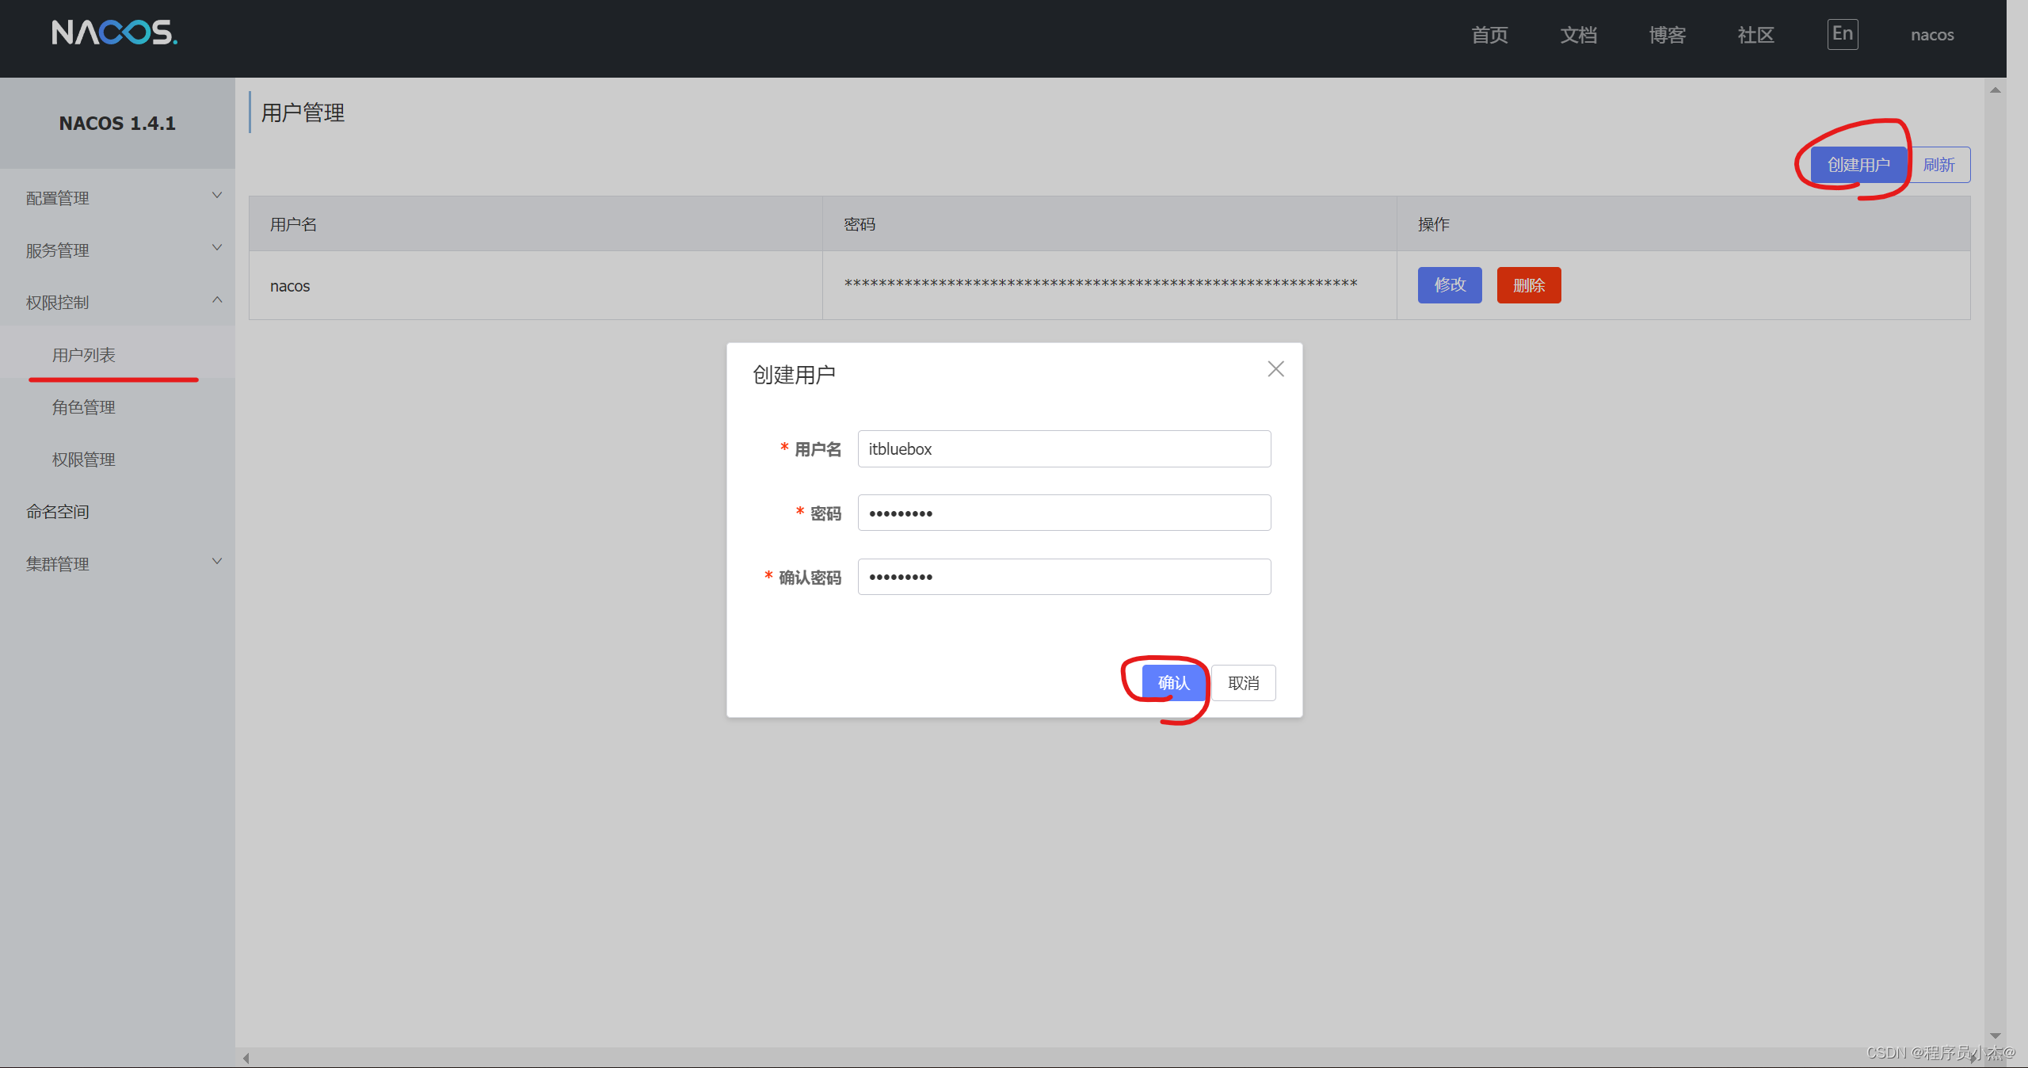The width and height of the screenshot is (2028, 1068).
Task: Collapse the 权限控制 sidebar menu
Action: click(x=117, y=303)
